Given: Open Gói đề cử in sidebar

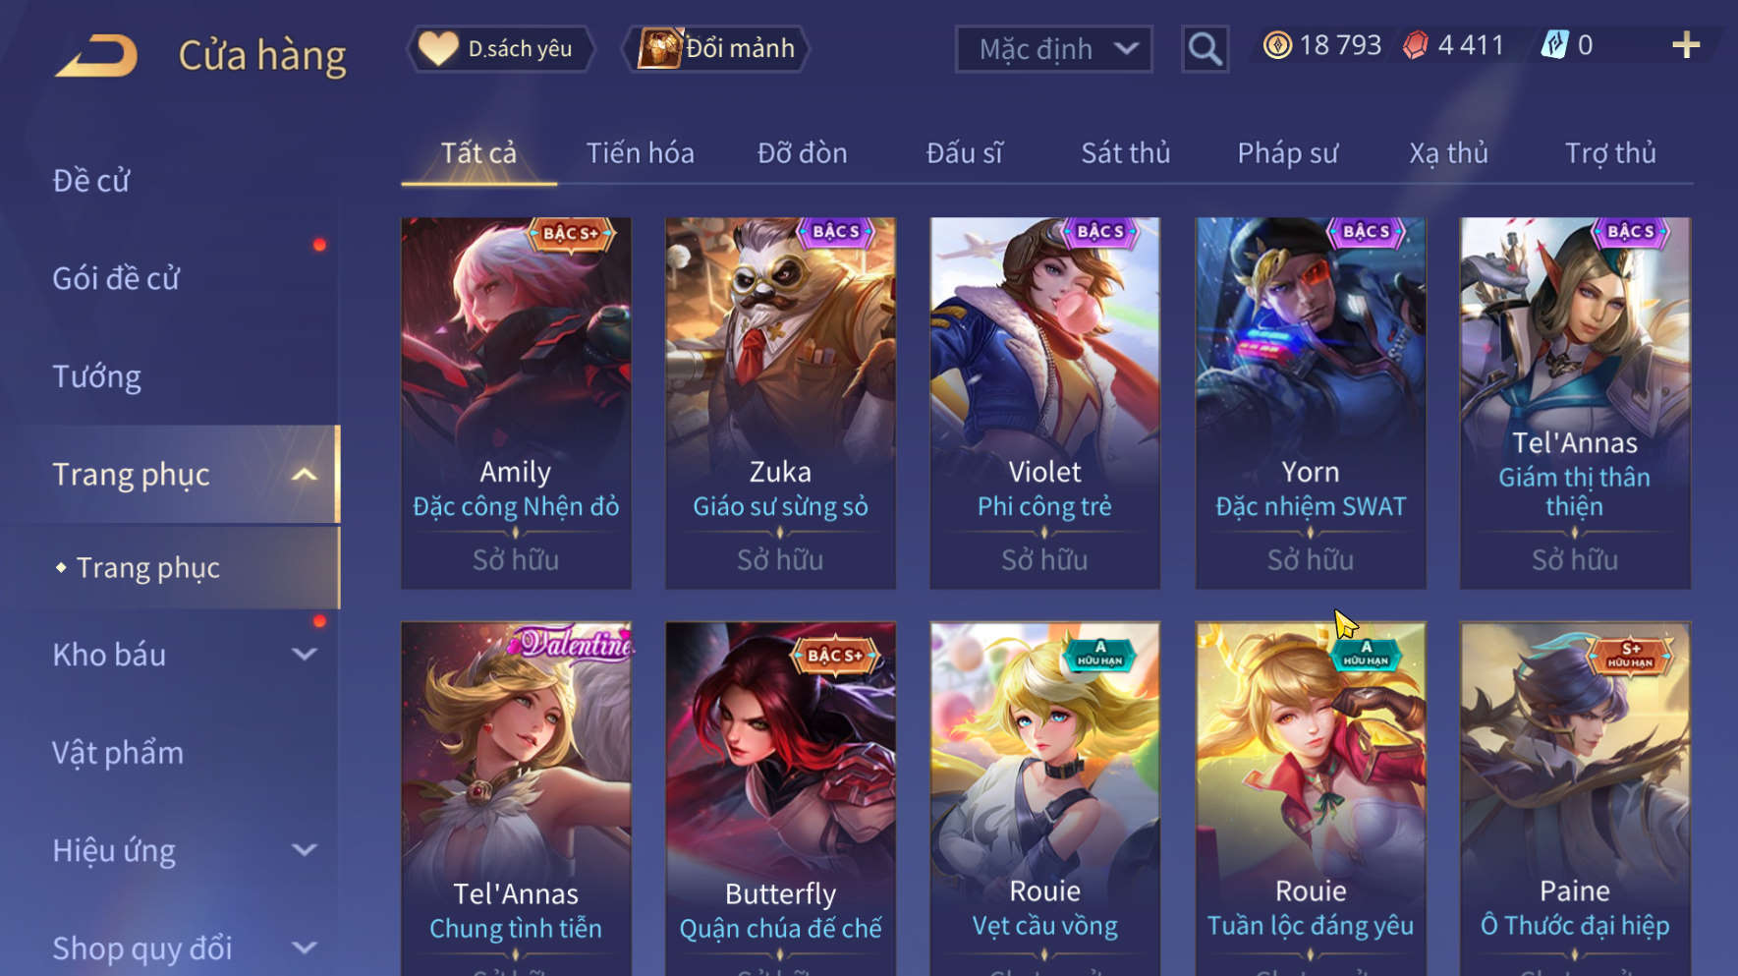Looking at the screenshot, I should (x=116, y=278).
